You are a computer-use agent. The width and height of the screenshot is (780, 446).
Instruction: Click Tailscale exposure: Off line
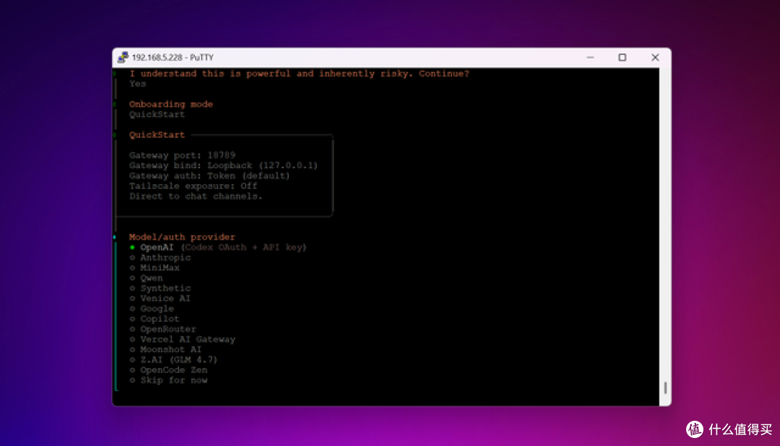(194, 186)
